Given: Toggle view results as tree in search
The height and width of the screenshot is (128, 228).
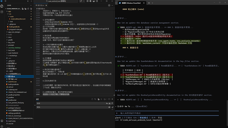Looking at the screenshot, I should 101,99.
